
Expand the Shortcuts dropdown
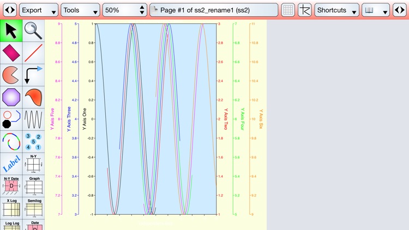(337, 10)
